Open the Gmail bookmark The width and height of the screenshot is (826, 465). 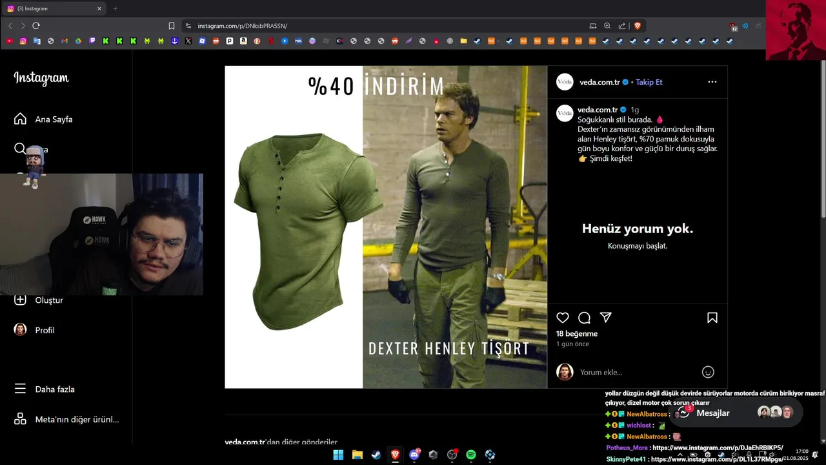click(x=65, y=41)
